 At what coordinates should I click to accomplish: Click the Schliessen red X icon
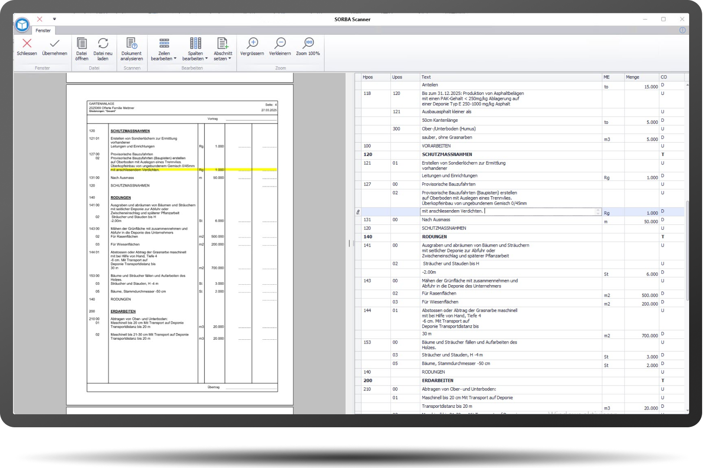(27, 43)
